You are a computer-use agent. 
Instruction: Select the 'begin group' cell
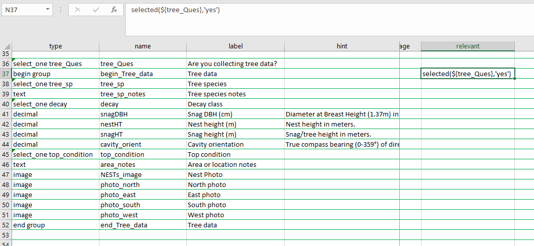(56, 74)
